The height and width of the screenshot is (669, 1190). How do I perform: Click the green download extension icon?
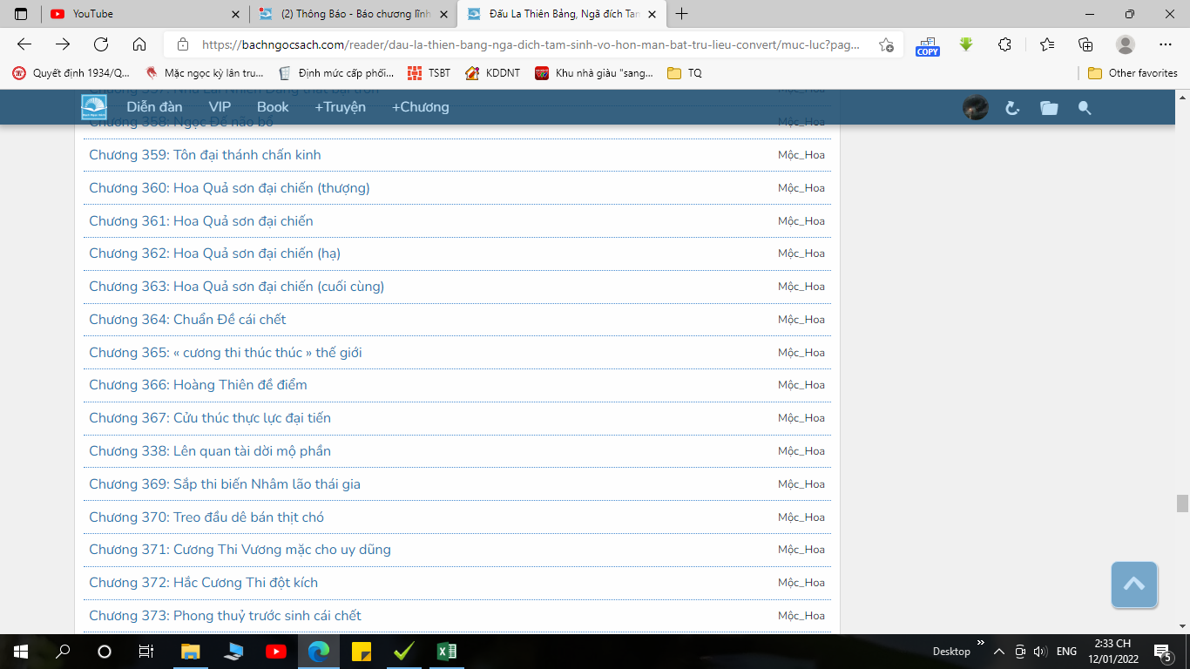click(x=966, y=44)
